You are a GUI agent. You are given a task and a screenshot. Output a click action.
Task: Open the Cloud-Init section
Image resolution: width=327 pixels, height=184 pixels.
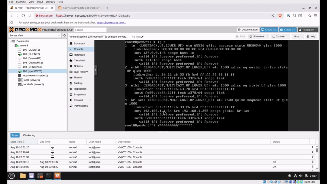point(79,60)
